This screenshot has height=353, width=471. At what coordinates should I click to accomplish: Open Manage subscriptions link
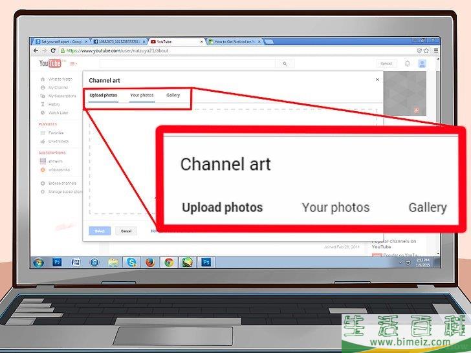pos(65,191)
